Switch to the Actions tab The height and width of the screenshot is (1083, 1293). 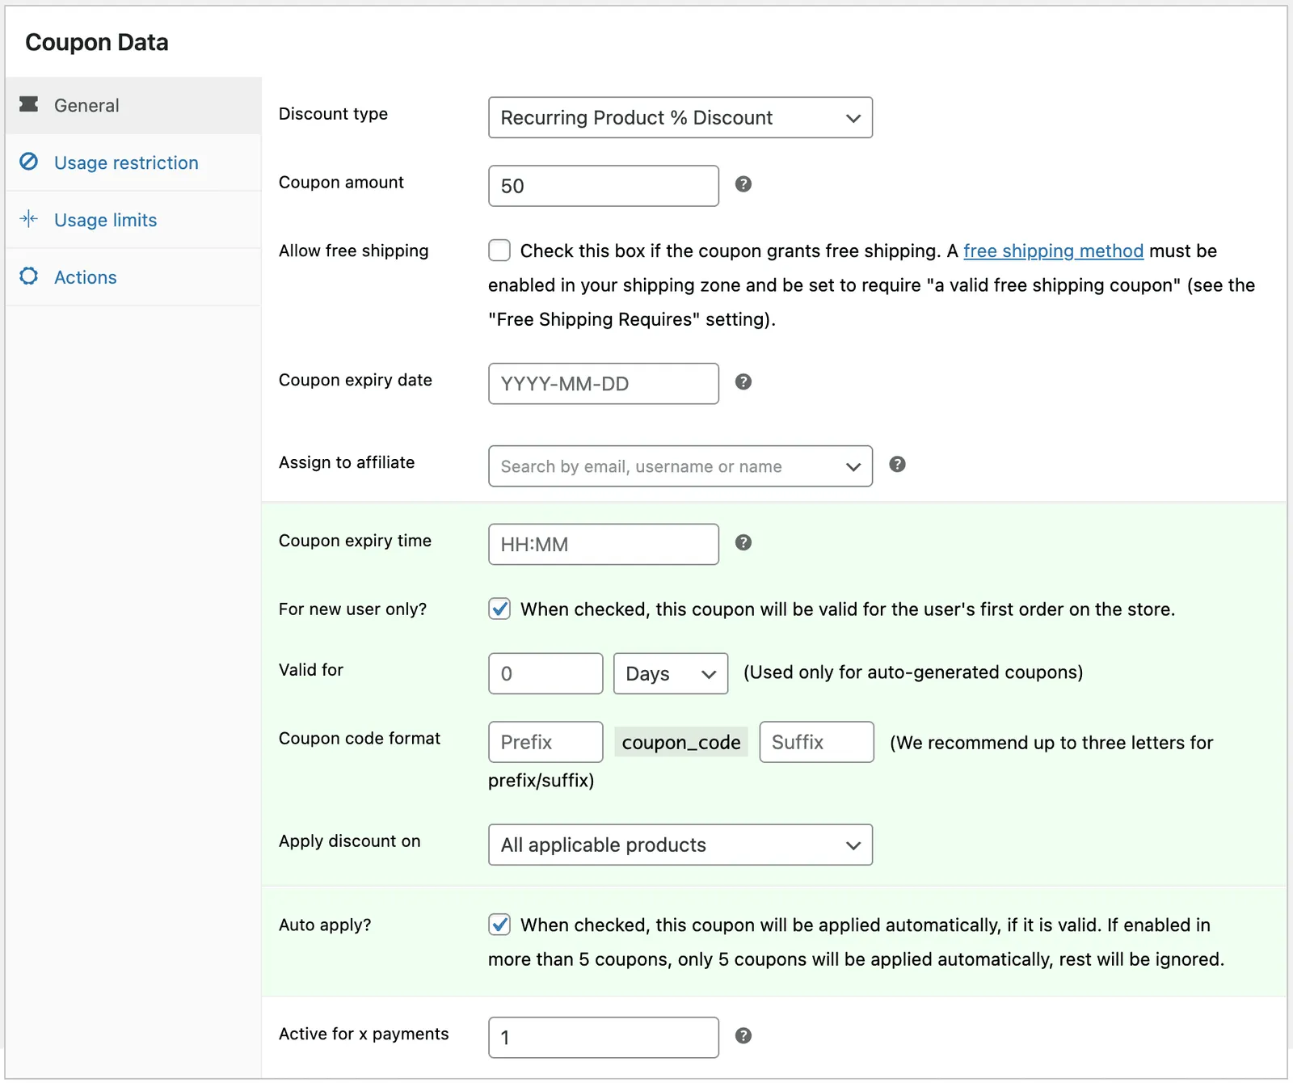pyautogui.click(x=133, y=277)
